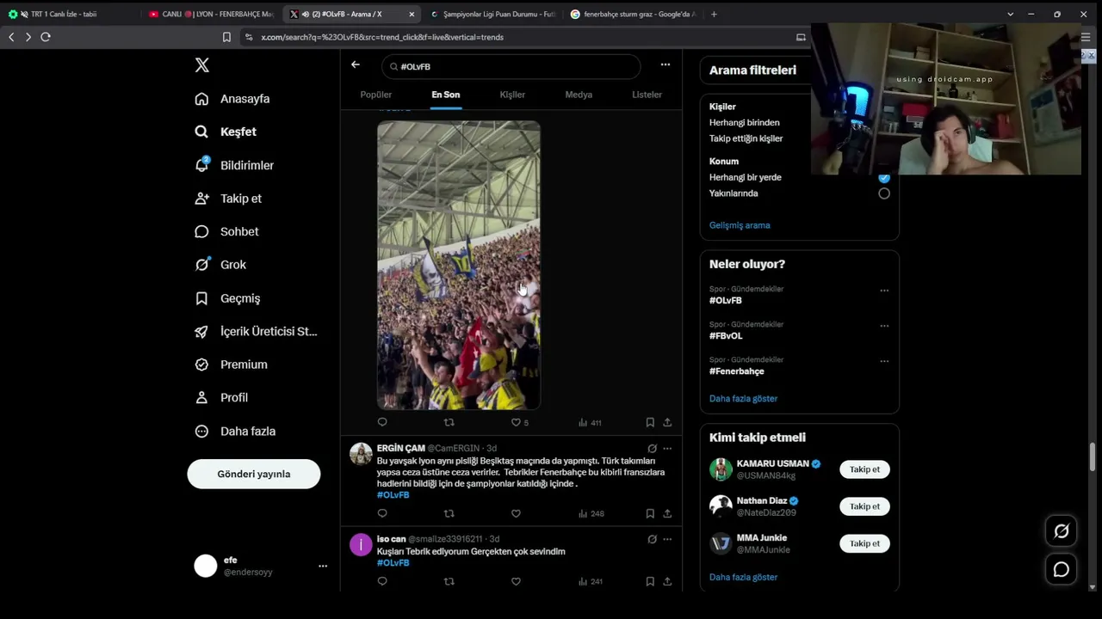
Task: Open Premium in the sidebar
Action: coord(231,365)
